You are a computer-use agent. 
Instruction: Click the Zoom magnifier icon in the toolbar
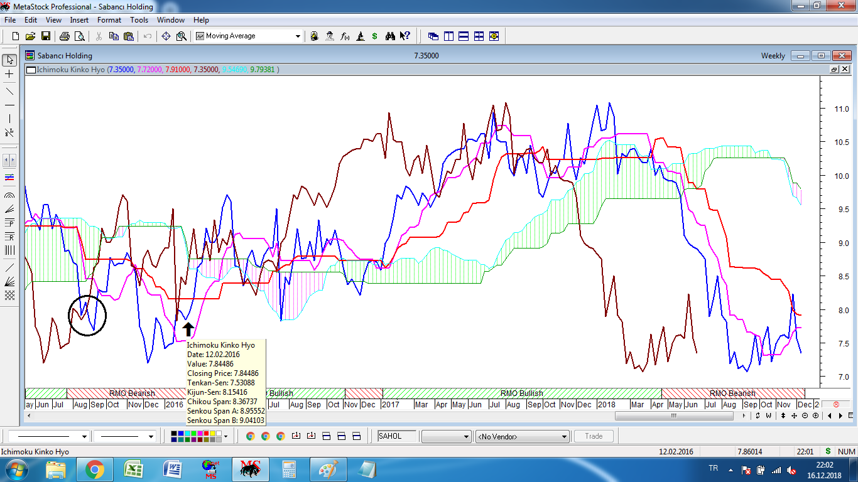coord(182,36)
